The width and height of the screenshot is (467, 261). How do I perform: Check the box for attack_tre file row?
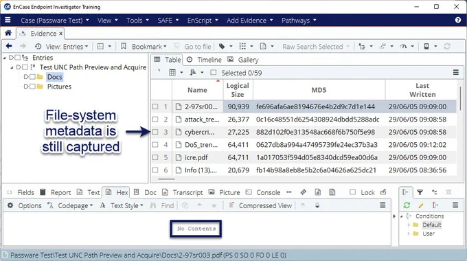pyautogui.click(x=155, y=120)
